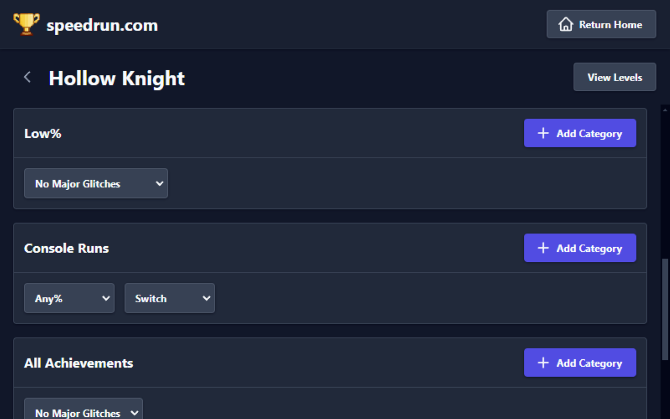Click the plus icon in the Low% section
Screen dimensions: 670x419
543,133
